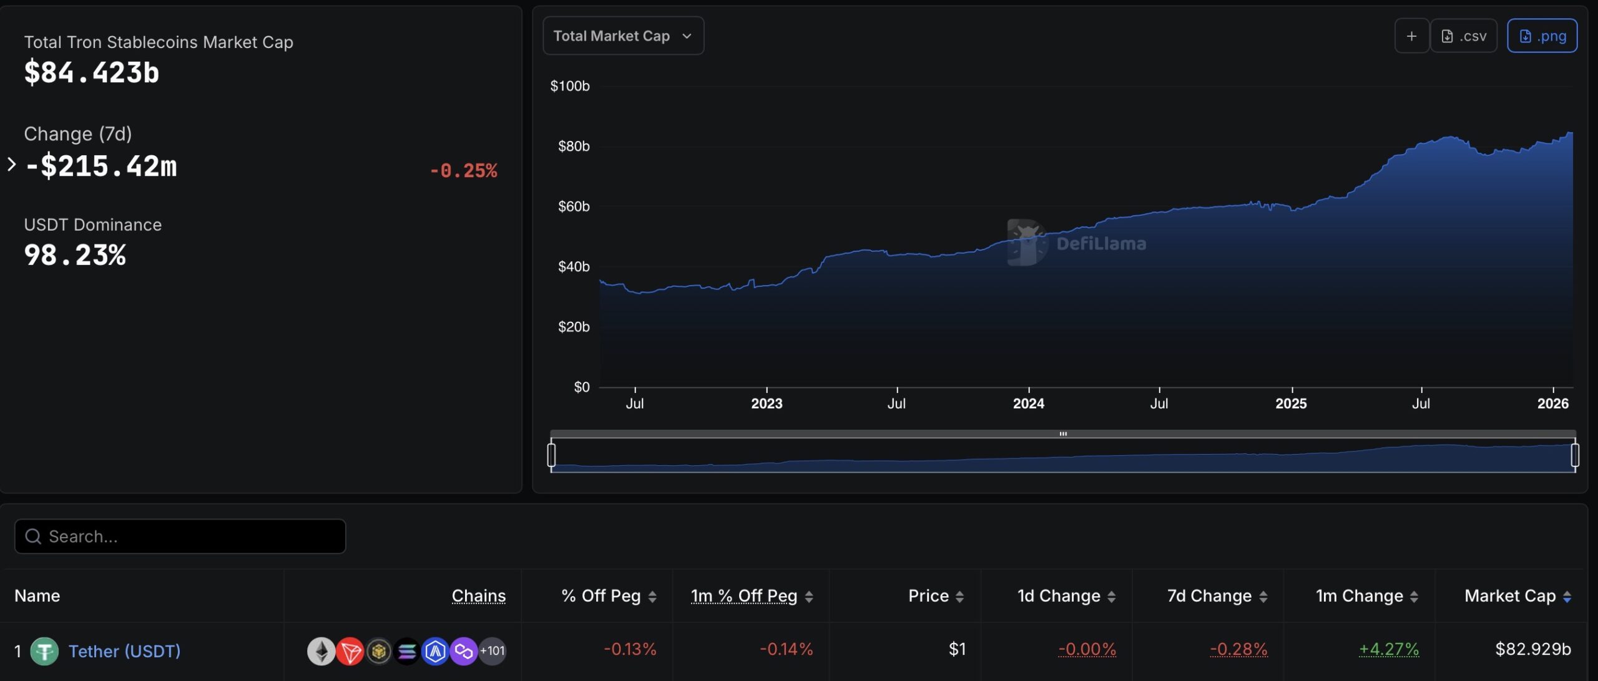
Task: Toggle Market Cap column sorting
Action: [1567, 596]
